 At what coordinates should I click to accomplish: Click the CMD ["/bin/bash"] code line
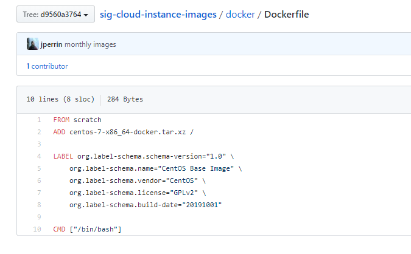pos(87,229)
